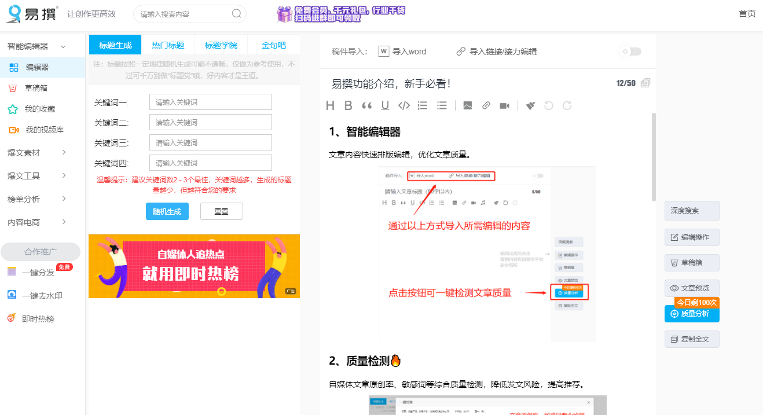
Task: Click the editor vertical scrollbar
Action: pos(654,156)
